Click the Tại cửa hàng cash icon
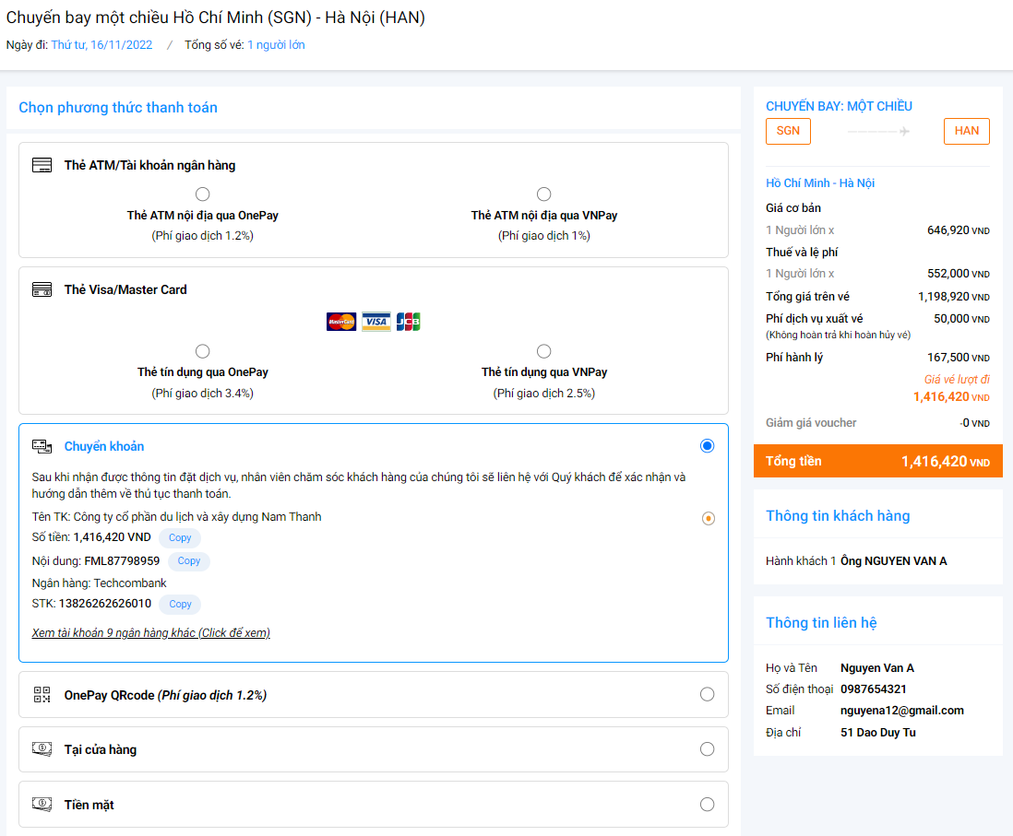Image resolution: width=1013 pixels, height=836 pixels. tap(42, 749)
